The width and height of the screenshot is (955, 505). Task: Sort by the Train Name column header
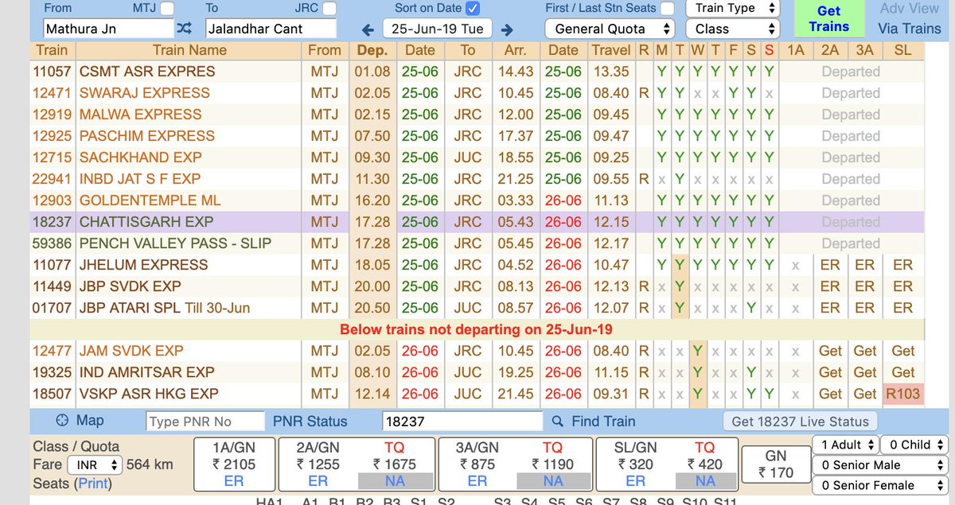189,50
